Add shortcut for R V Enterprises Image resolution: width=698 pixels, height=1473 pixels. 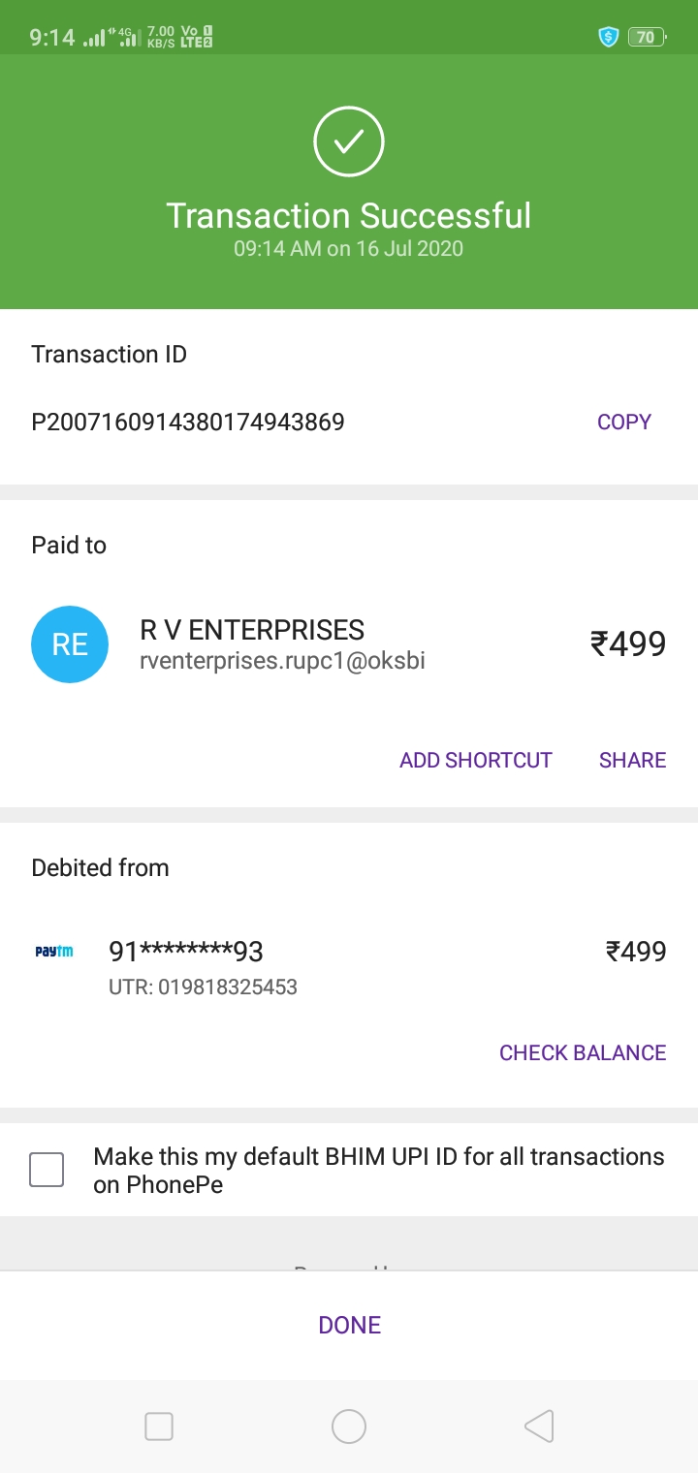click(475, 760)
